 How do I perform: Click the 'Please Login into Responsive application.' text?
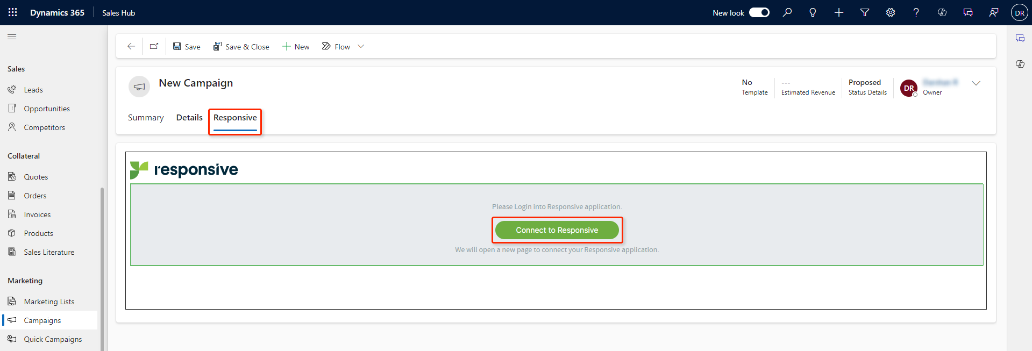pos(557,206)
